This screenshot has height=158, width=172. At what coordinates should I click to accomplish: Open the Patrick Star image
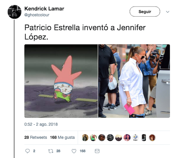pyautogui.click(x=61, y=81)
